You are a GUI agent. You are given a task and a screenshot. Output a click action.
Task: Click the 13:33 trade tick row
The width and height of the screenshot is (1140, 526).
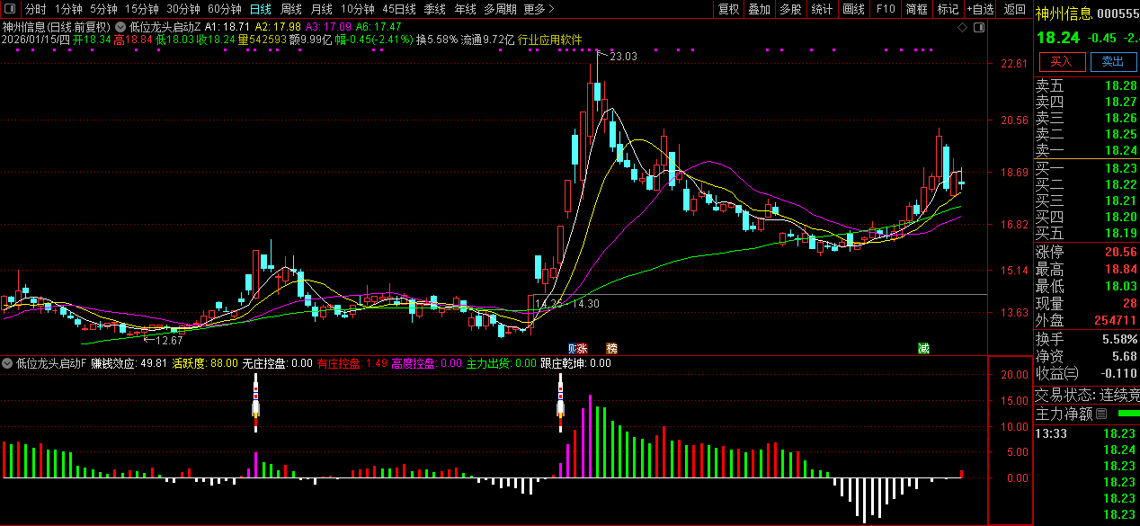pyautogui.click(x=1087, y=433)
